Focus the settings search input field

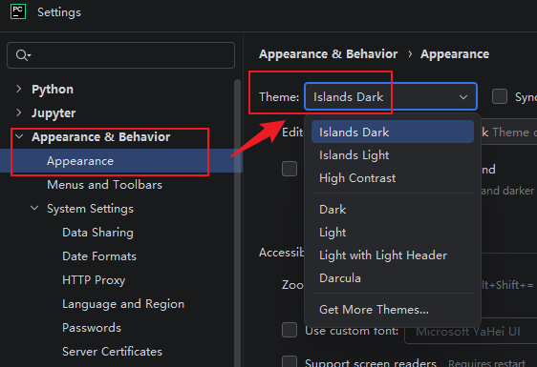(x=121, y=55)
